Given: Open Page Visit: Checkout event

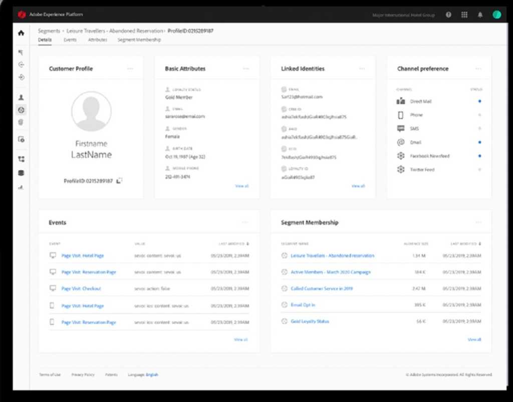Looking at the screenshot, I should point(81,288).
